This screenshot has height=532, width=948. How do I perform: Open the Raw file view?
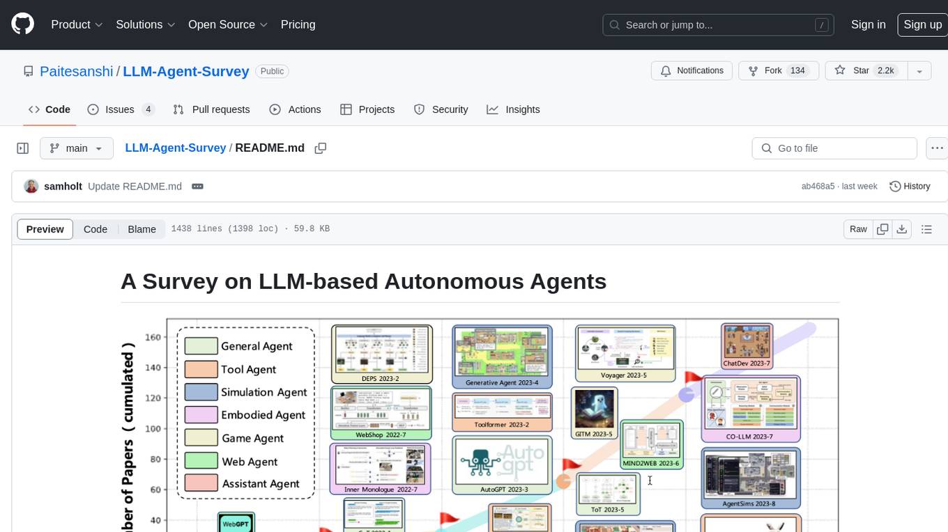point(858,229)
